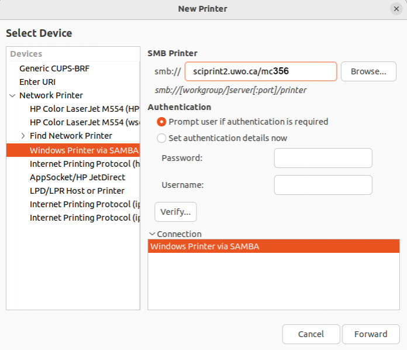Select 'Prompt user if authentication is required'

coord(161,122)
